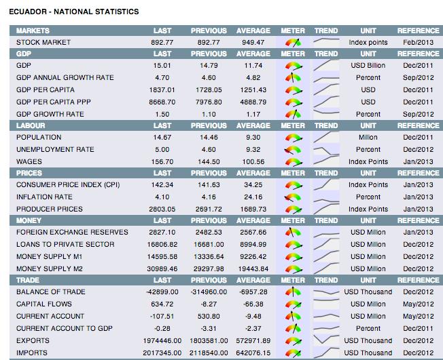This screenshot has width=443, height=360.
Task: Open Current Account to GDP trend sparkline
Action: (326, 328)
